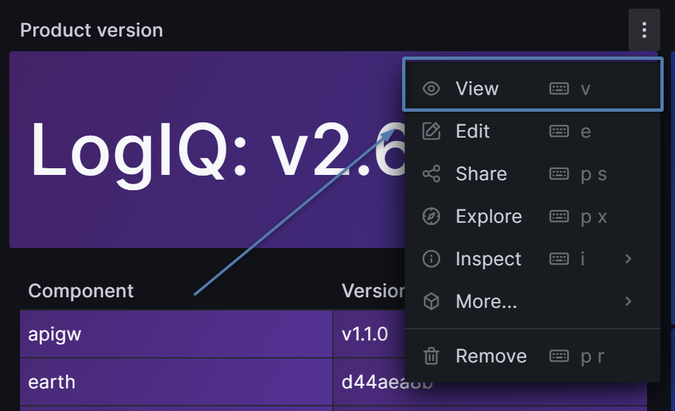Open the panel three-dot menu button

(644, 30)
